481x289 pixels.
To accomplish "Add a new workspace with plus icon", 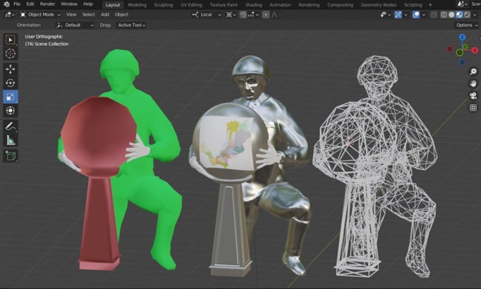I will pos(430,4).
